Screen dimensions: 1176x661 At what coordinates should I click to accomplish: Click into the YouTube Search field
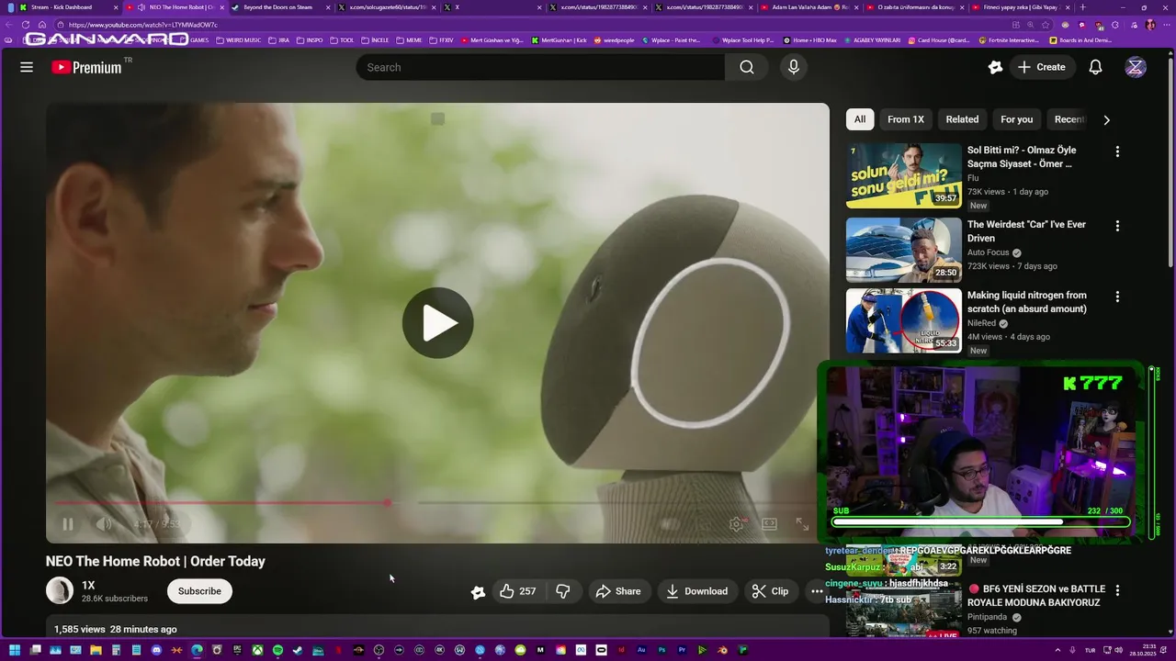pos(540,67)
